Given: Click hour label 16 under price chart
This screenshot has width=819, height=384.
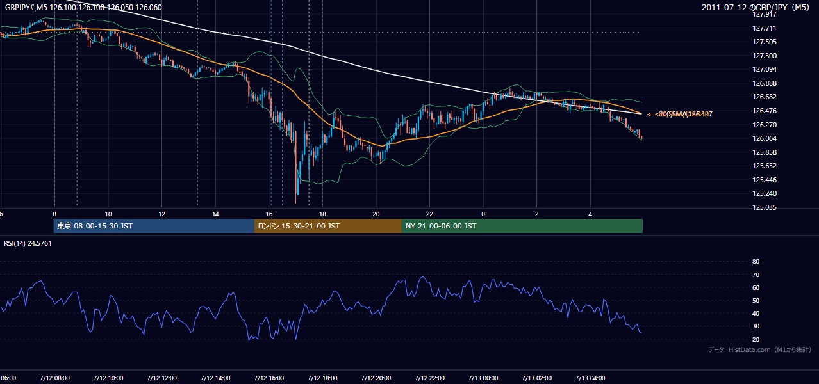Looking at the screenshot, I should point(269,214).
